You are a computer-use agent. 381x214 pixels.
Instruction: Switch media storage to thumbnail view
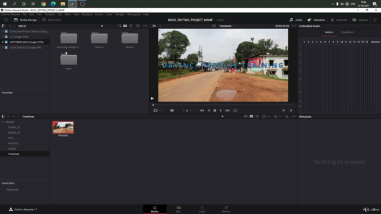pyautogui.click(x=125, y=26)
